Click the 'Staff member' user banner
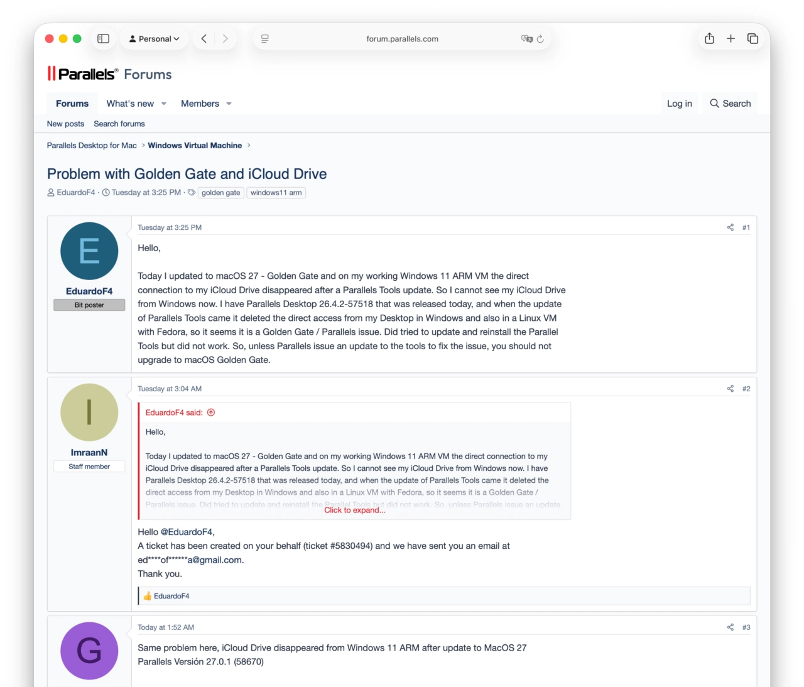Viewport: 804px width, 687px height. 89,467
